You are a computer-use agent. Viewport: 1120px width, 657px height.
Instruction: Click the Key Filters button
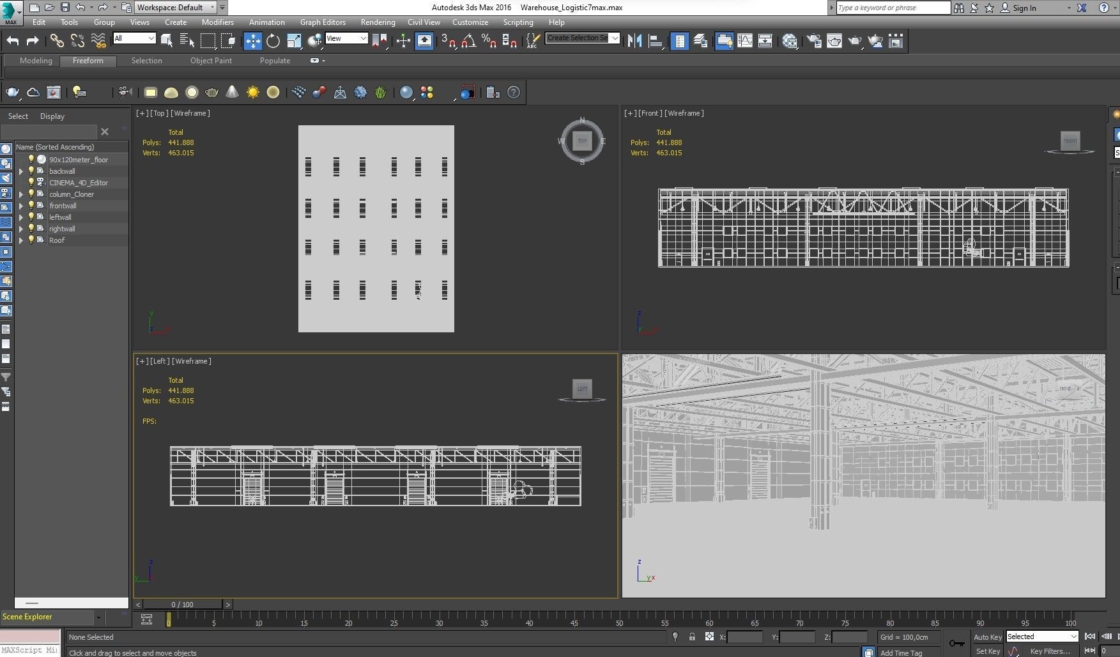click(1050, 651)
